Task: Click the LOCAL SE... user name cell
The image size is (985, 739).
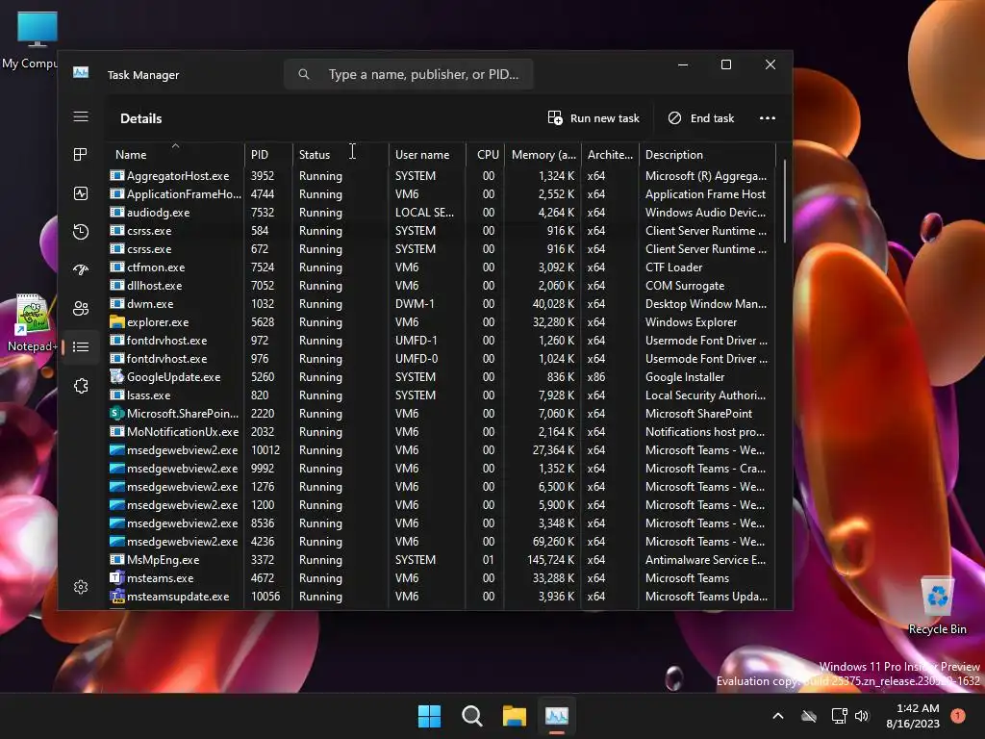Action: click(x=424, y=213)
